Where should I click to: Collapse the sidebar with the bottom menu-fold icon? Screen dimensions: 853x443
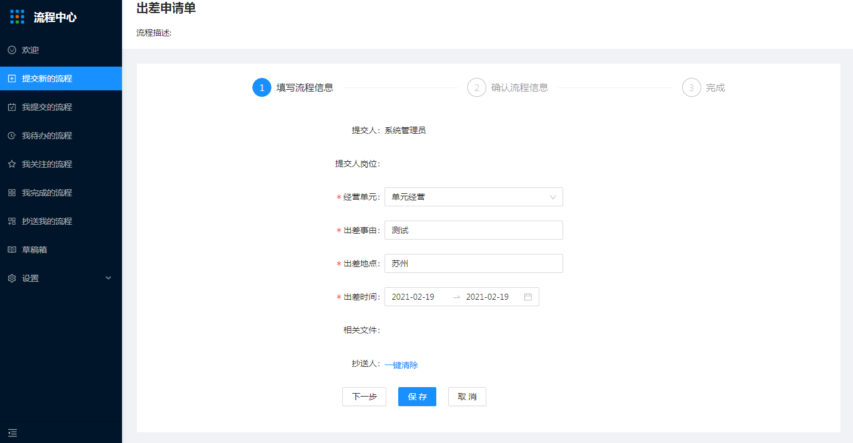(13, 433)
